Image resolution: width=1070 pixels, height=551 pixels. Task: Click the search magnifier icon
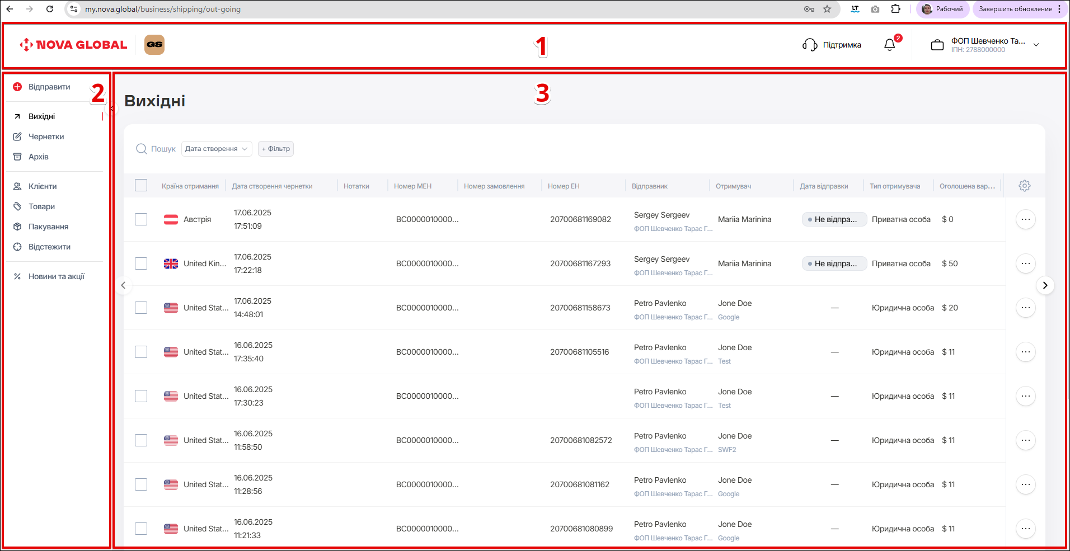click(142, 149)
